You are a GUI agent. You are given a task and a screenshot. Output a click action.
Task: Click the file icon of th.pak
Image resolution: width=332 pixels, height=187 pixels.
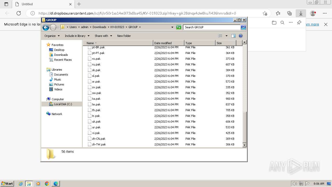coord(89,110)
